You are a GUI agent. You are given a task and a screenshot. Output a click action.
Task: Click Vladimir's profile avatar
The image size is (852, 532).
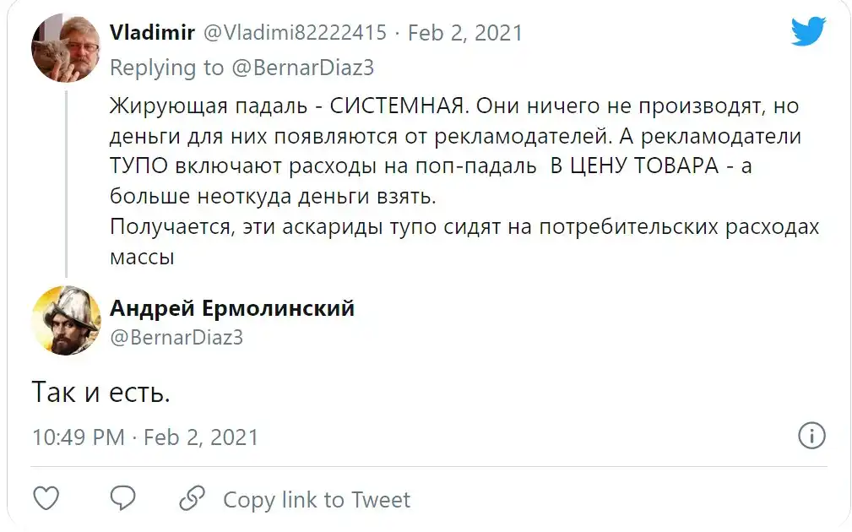[x=66, y=49]
